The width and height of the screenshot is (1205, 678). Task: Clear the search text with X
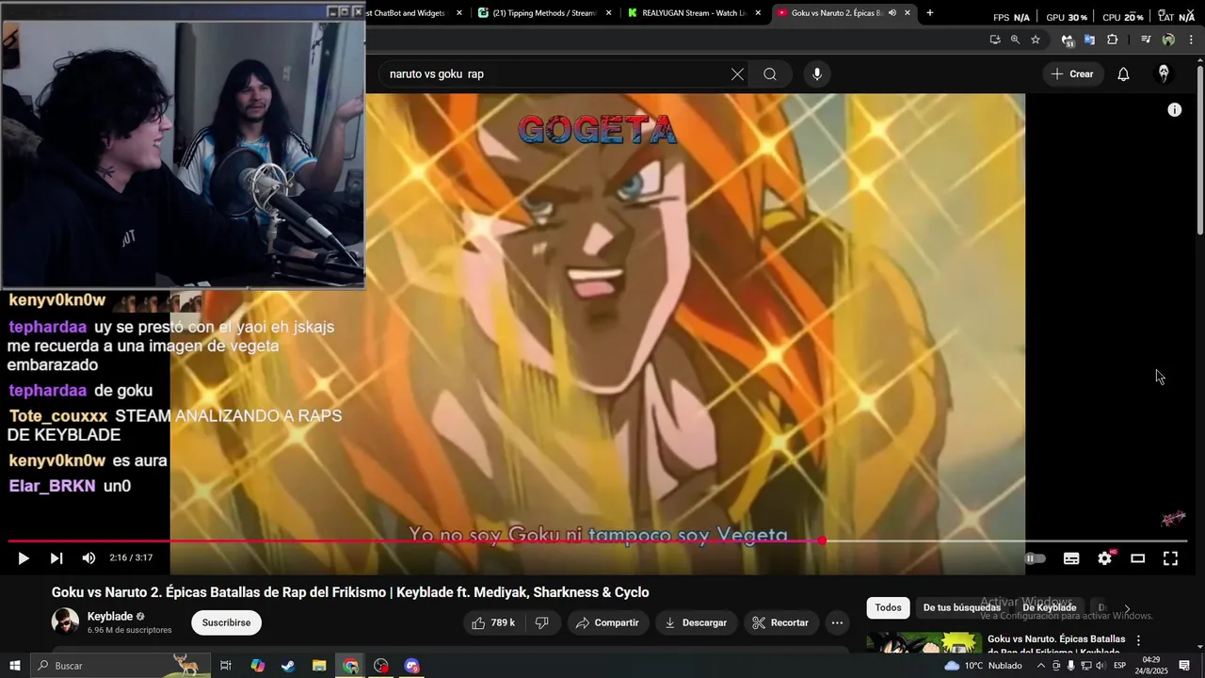[x=737, y=74]
